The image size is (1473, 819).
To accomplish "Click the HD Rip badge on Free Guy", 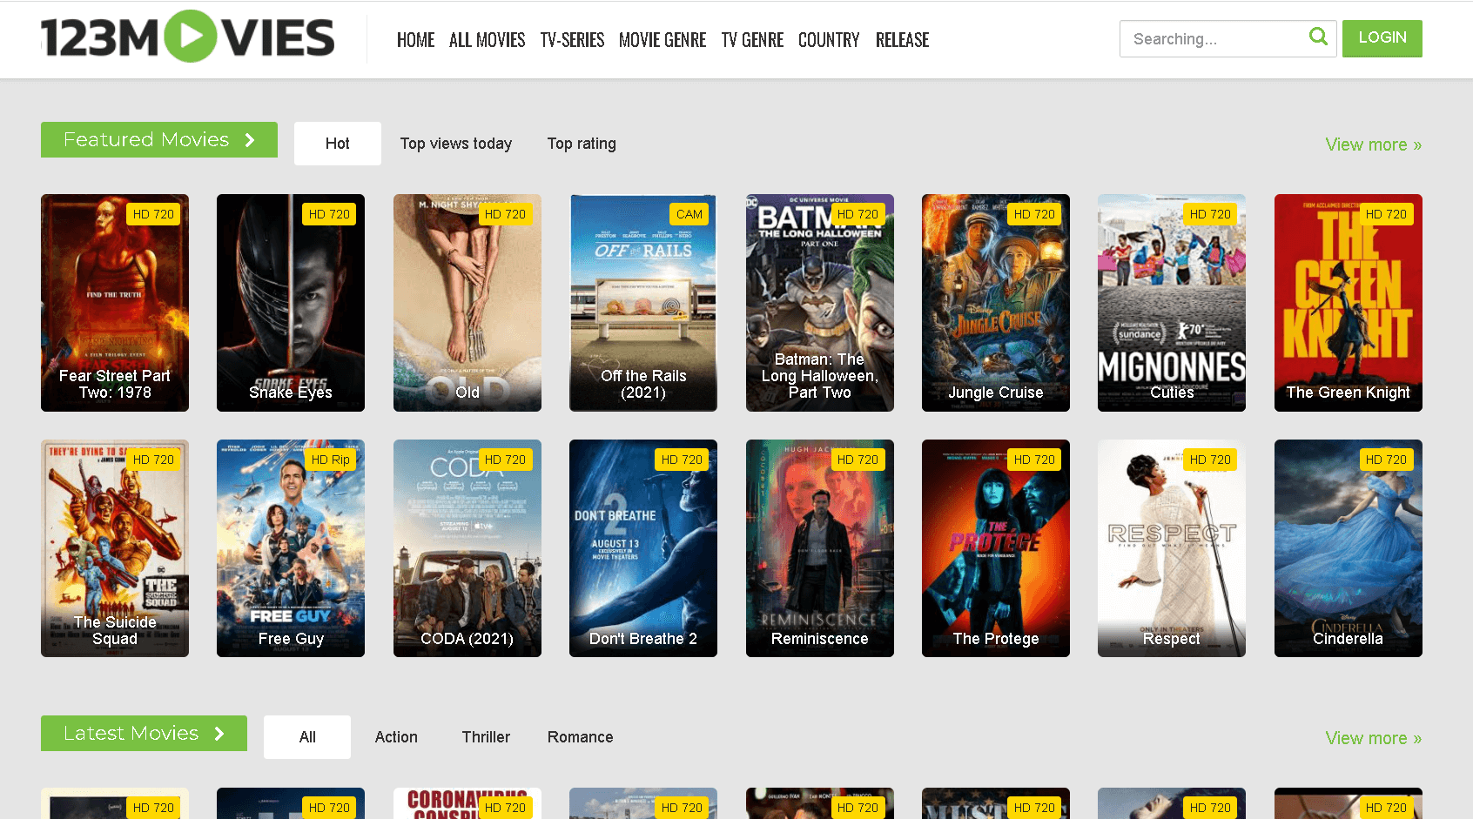I will 330,460.
